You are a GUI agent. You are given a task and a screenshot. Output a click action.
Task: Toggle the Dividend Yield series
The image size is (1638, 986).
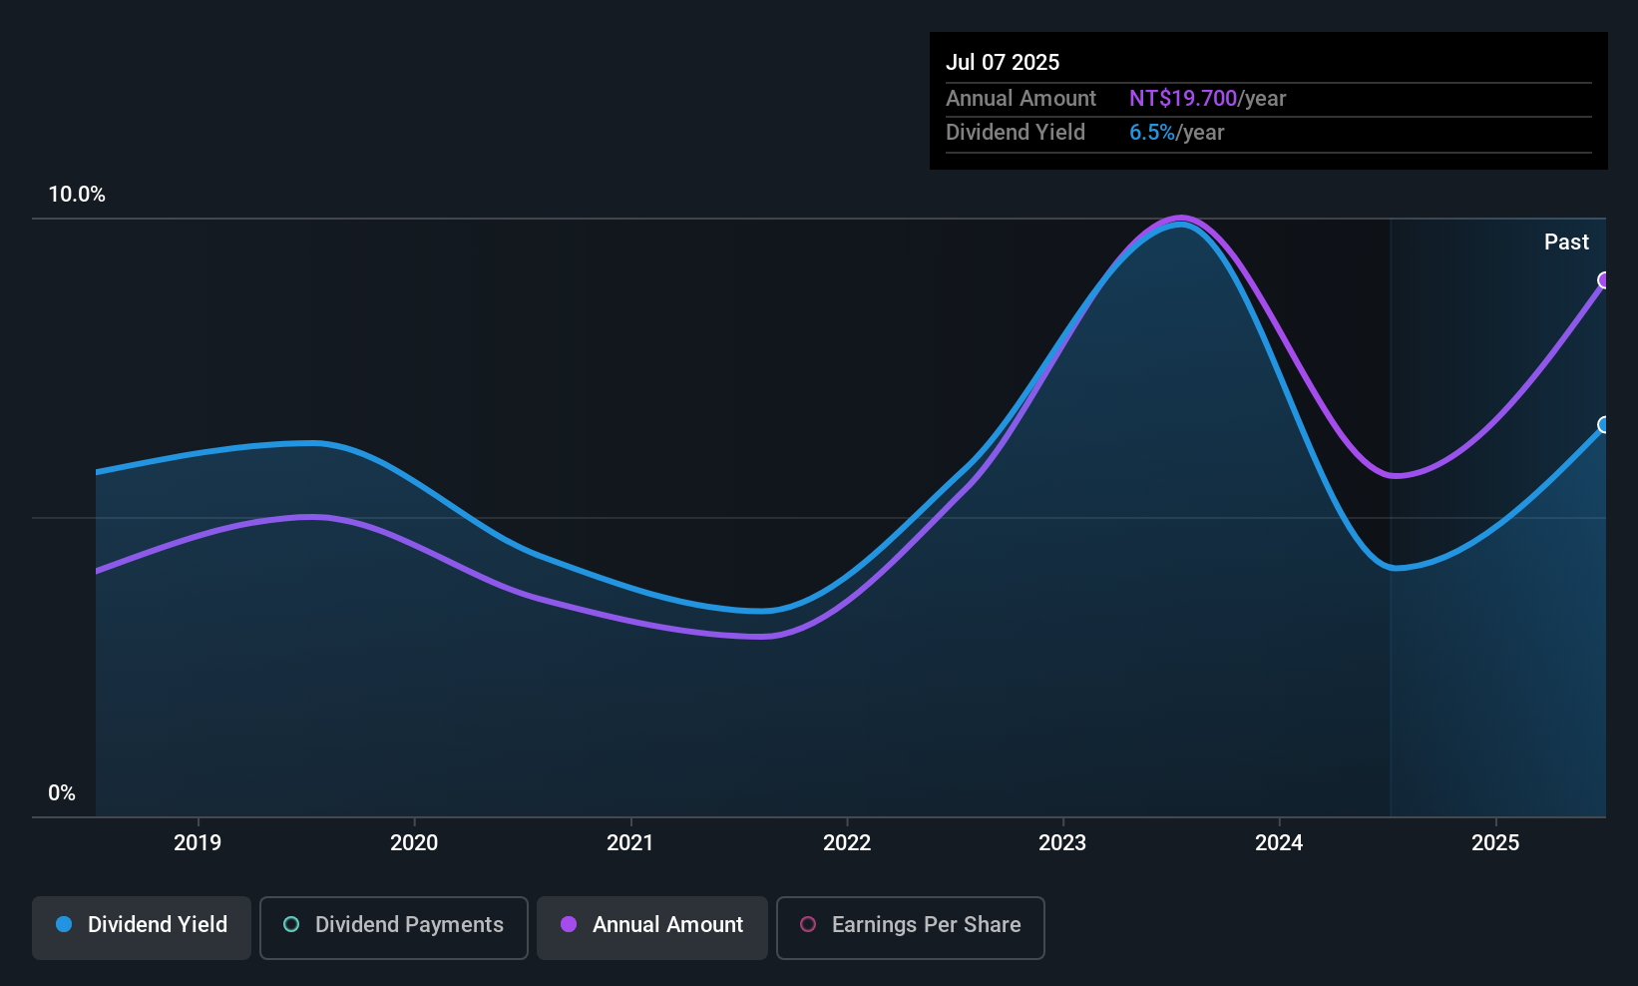(142, 928)
